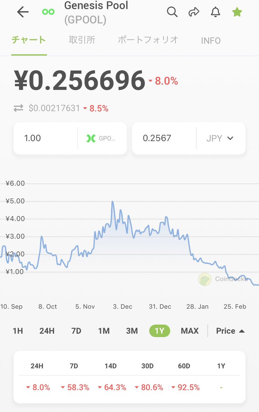Select the 7D chart range
The height and width of the screenshot is (412, 259).
(76, 331)
